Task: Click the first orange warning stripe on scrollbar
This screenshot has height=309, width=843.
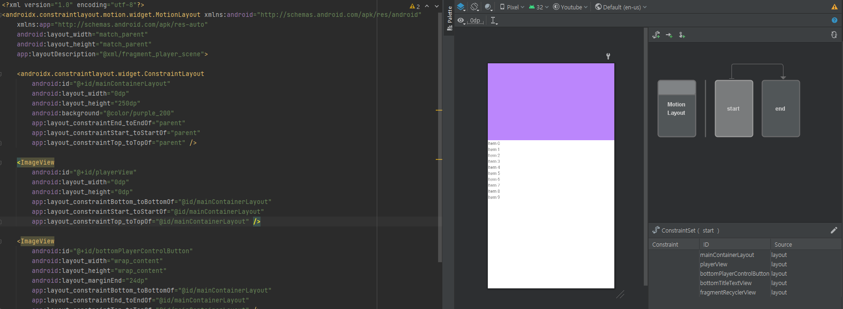Action: (439, 110)
